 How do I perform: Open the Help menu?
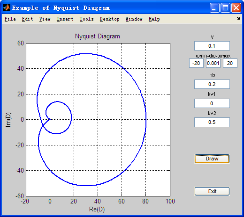154,19
